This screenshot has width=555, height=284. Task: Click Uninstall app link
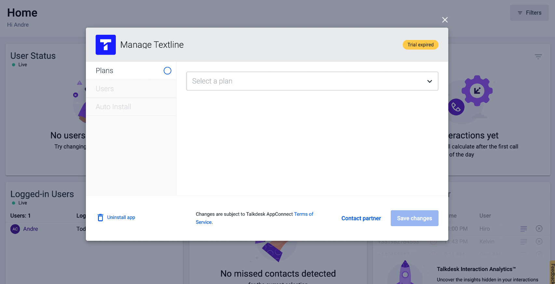coord(121,217)
